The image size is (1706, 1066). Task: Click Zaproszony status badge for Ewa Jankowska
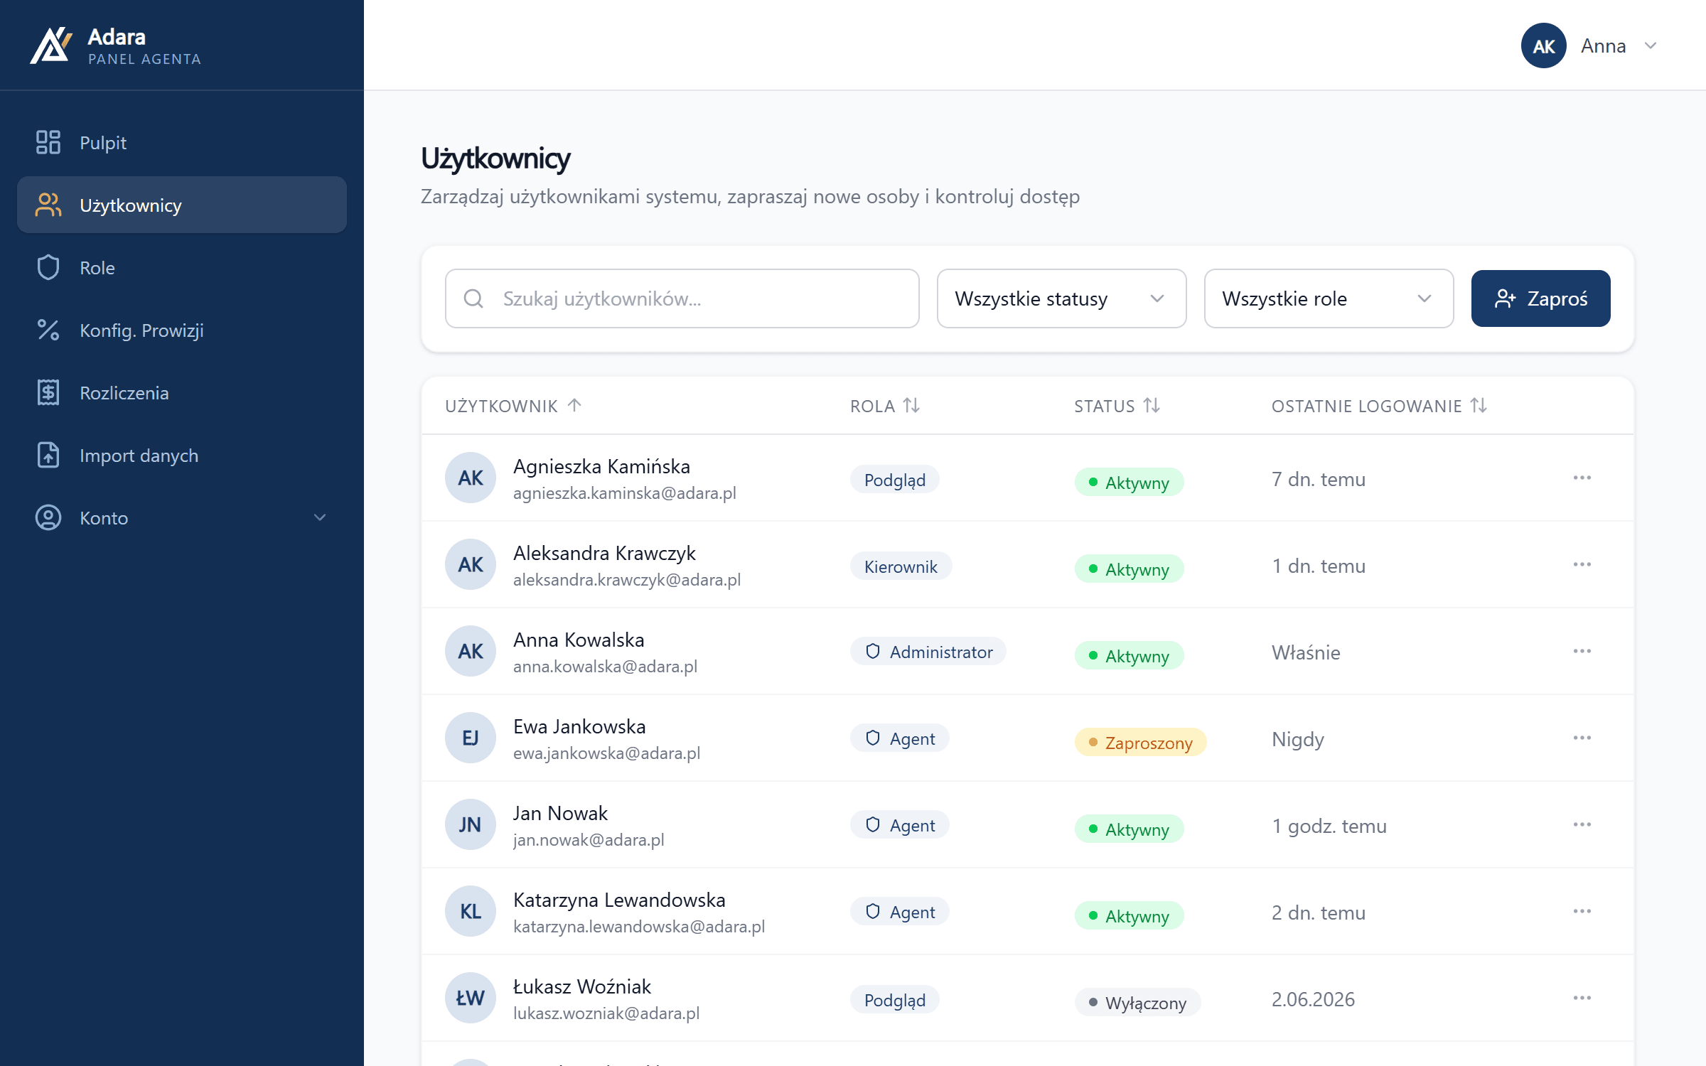pos(1140,742)
